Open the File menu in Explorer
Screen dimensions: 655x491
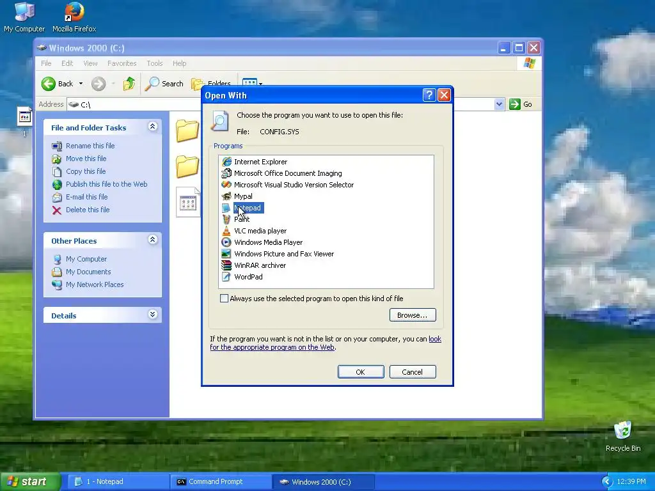(x=46, y=63)
